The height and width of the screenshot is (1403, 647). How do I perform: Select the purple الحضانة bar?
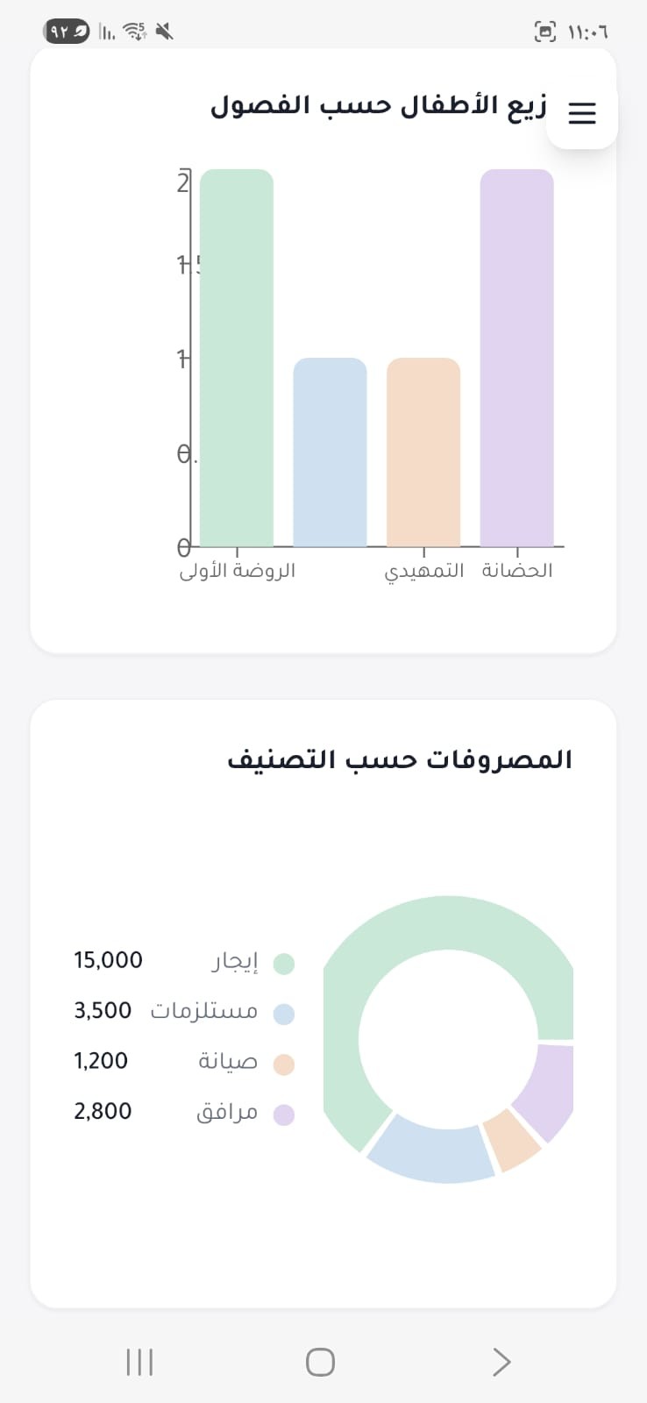517,358
